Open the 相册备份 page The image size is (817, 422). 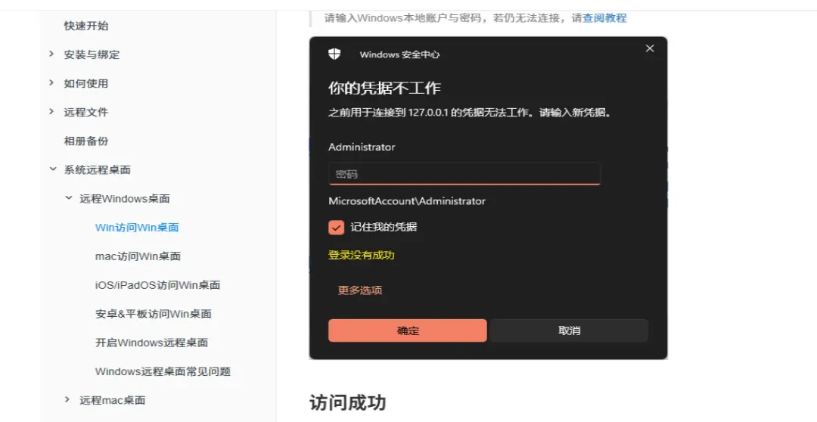point(86,141)
